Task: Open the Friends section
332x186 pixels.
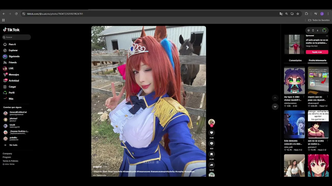Action: [x=12, y=63]
